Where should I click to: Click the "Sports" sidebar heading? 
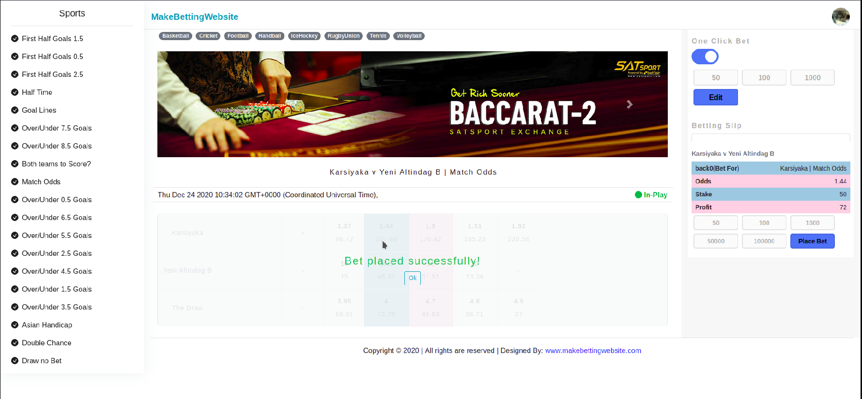pyautogui.click(x=72, y=14)
